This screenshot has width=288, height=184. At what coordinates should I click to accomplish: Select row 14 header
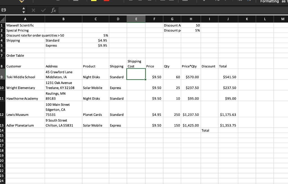[x=3, y=130]
